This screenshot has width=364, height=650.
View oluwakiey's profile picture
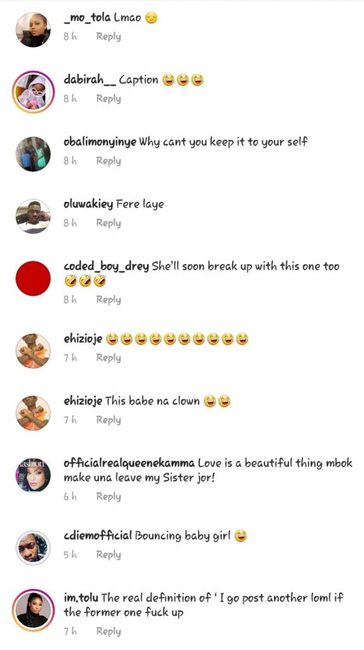click(33, 216)
